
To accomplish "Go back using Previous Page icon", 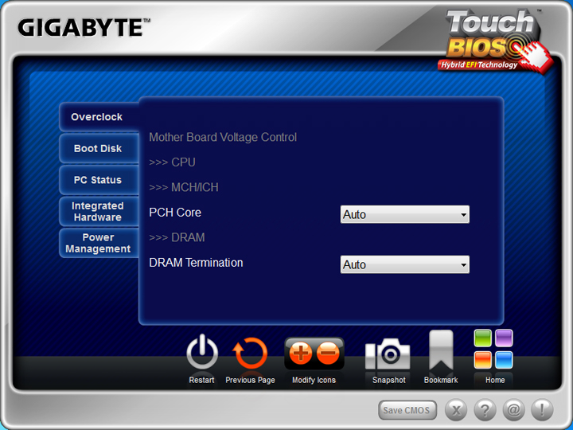I will pos(250,353).
